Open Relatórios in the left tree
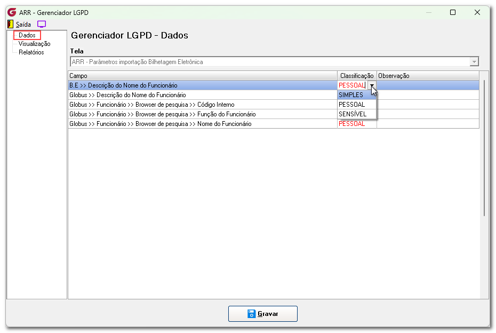496x333 pixels. coord(31,52)
